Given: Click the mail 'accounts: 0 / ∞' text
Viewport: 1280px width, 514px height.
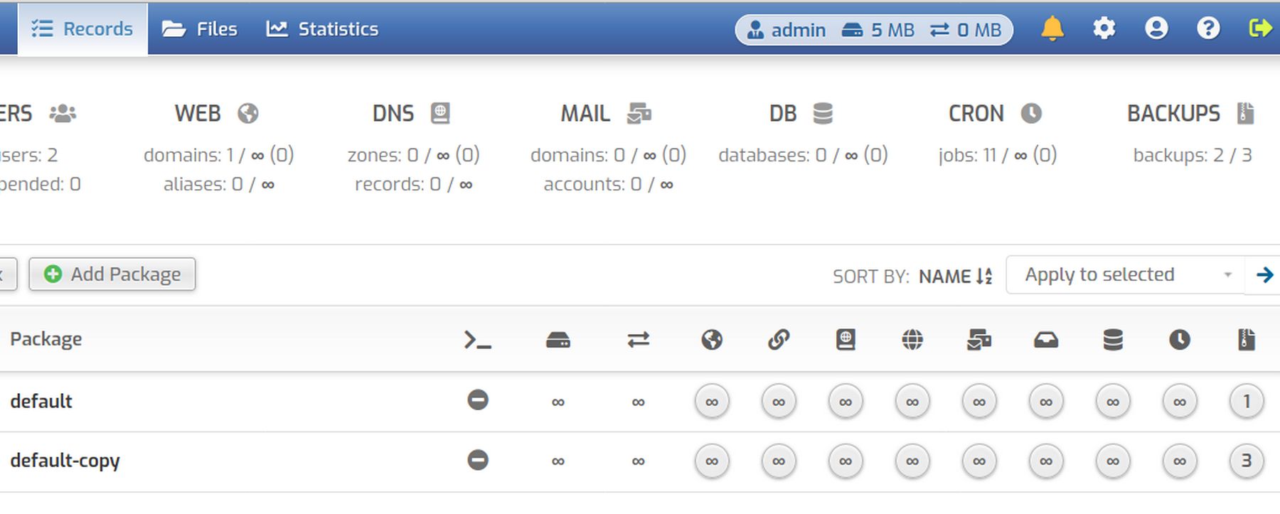Looking at the screenshot, I should click(609, 185).
